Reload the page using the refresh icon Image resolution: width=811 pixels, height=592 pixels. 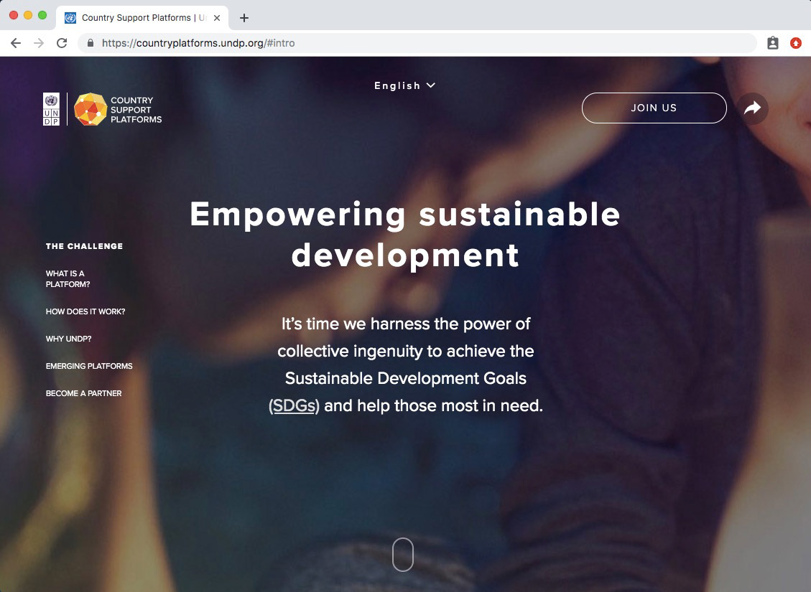62,43
